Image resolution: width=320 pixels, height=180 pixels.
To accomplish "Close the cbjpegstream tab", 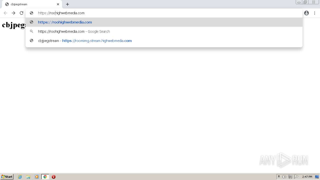I will tap(58, 4).
